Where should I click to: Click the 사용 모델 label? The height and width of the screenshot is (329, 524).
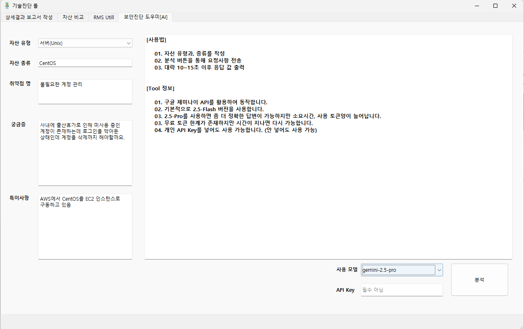[x=347, y=270]
